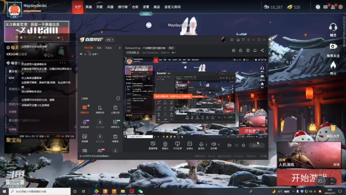The height and width of the screenshot is (195, 346).
Task: Open 组队大厅 team lobby
Action: (x=333, y=131)
